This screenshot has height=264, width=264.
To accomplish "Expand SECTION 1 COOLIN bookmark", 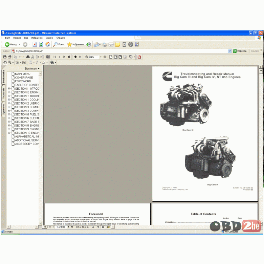I will [x=9, y=100].
